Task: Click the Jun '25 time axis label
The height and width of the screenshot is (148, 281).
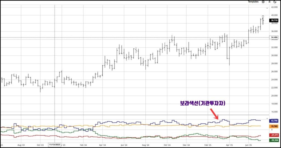Action: (x=248, y=145)
